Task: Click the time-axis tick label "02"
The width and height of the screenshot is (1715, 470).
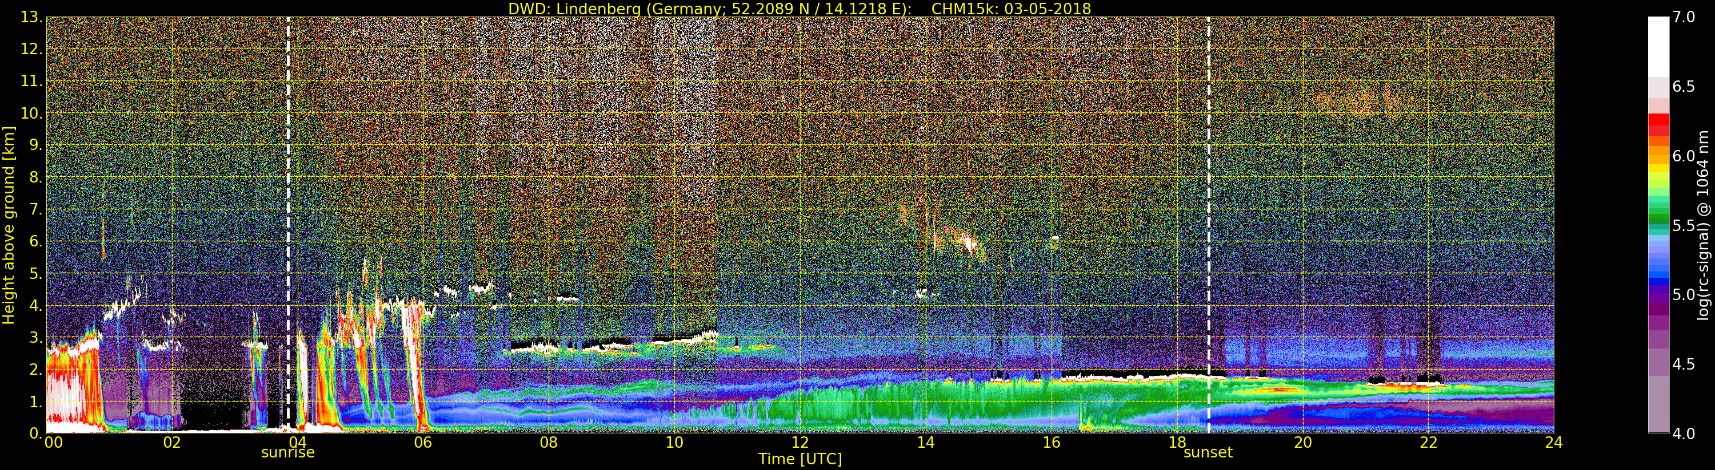Action: pyautogui.click(x=172, y=442)
